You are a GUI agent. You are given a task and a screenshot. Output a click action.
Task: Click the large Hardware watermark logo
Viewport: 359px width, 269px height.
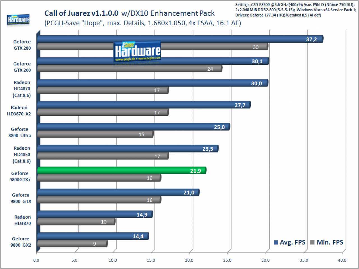[x=137, y=52]
